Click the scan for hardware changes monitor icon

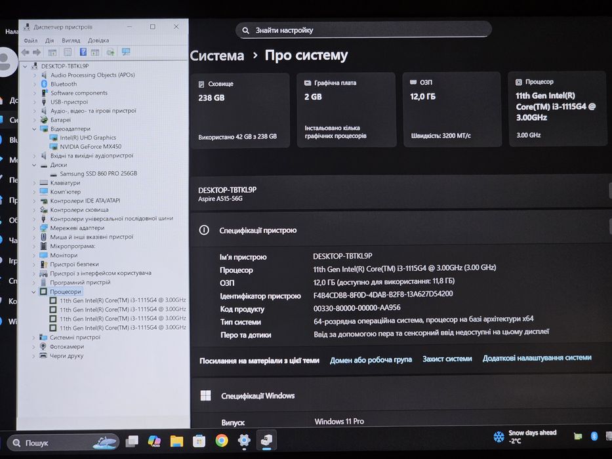point(126,52)
